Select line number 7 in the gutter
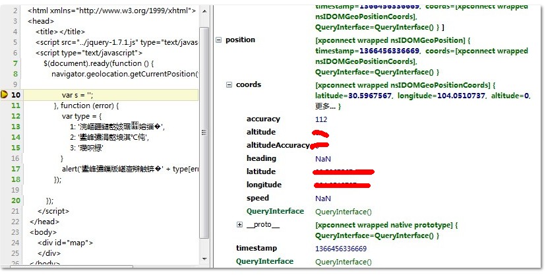Screen dimensions: 546x275 tap(15, 63)
